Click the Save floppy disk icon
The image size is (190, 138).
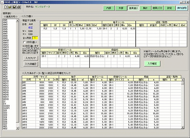point(14,7)
